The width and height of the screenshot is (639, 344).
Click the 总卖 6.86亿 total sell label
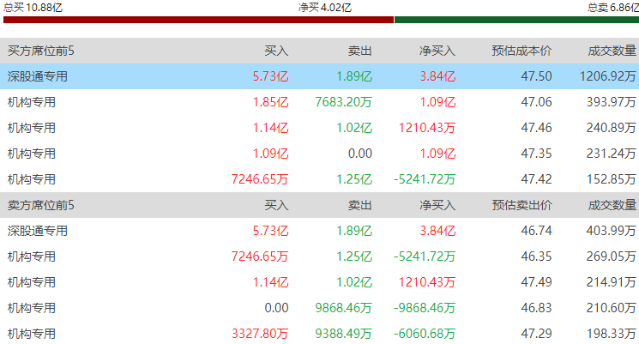click(613, 8)
